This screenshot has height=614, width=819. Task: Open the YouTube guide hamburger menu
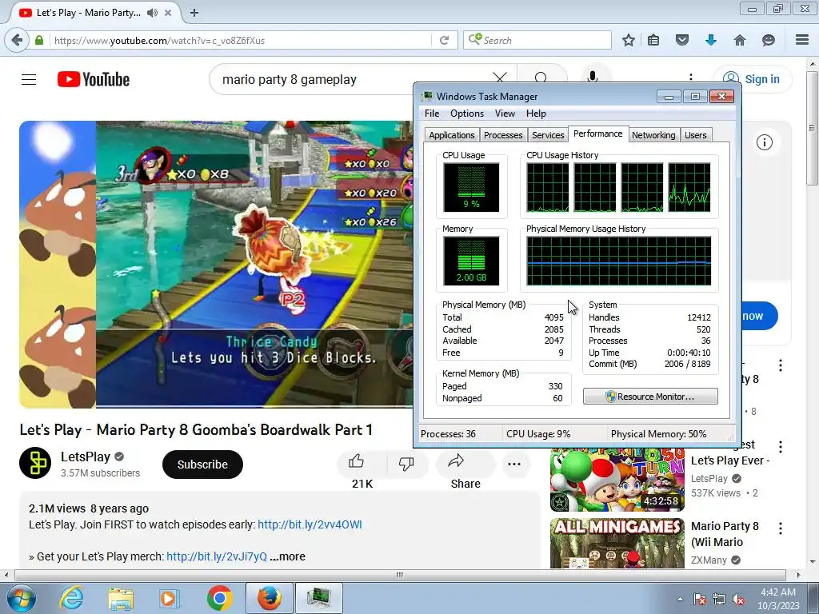(x=29, y=79)
